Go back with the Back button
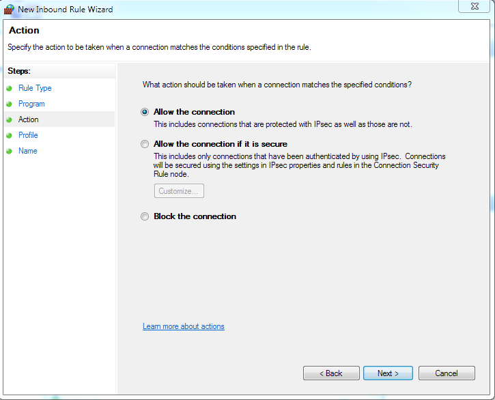 [331, 373]
